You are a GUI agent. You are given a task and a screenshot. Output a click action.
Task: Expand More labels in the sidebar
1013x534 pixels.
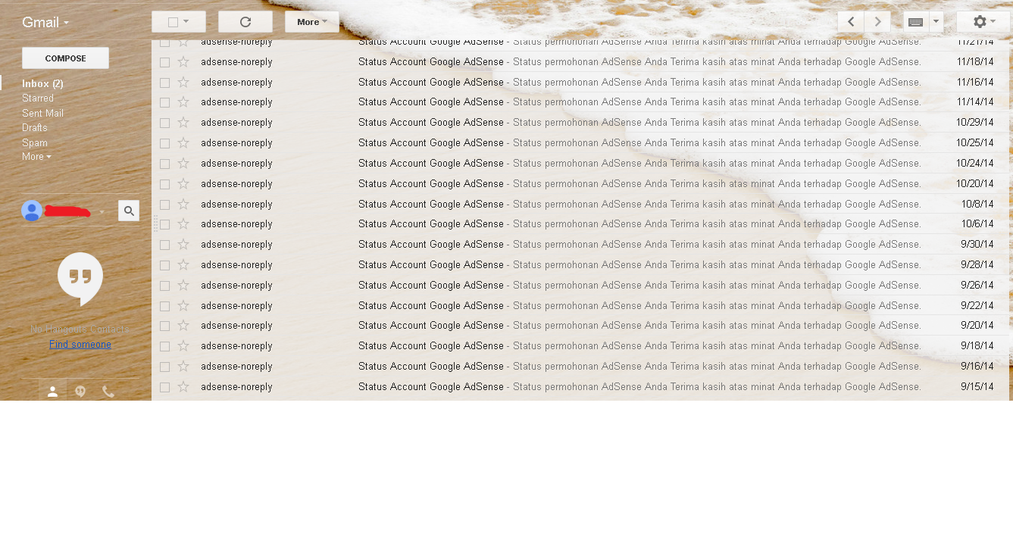[36, 157]
